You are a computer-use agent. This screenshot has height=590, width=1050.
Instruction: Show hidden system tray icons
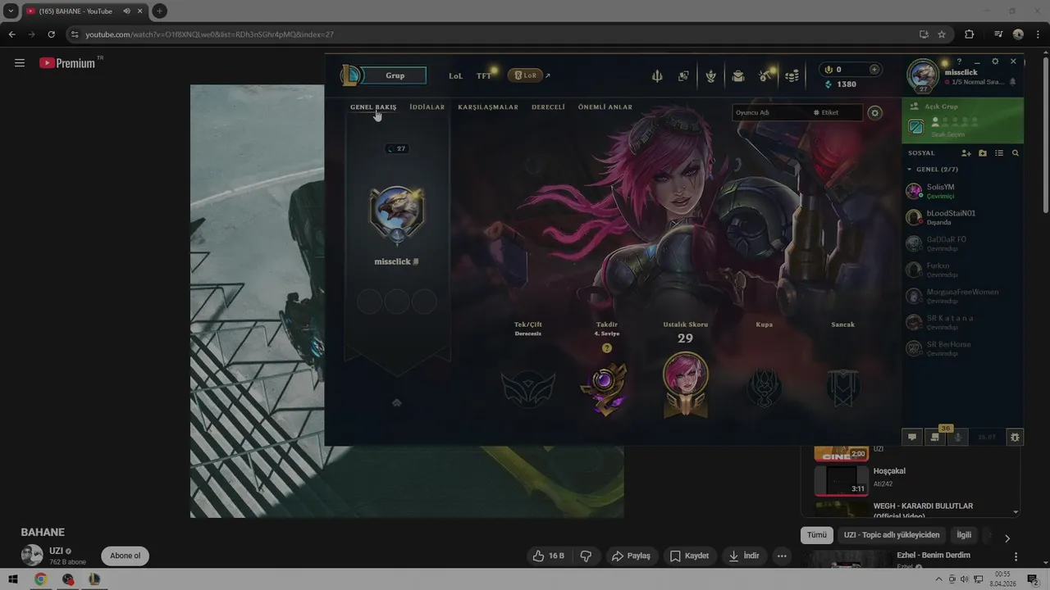pos(938,579)
